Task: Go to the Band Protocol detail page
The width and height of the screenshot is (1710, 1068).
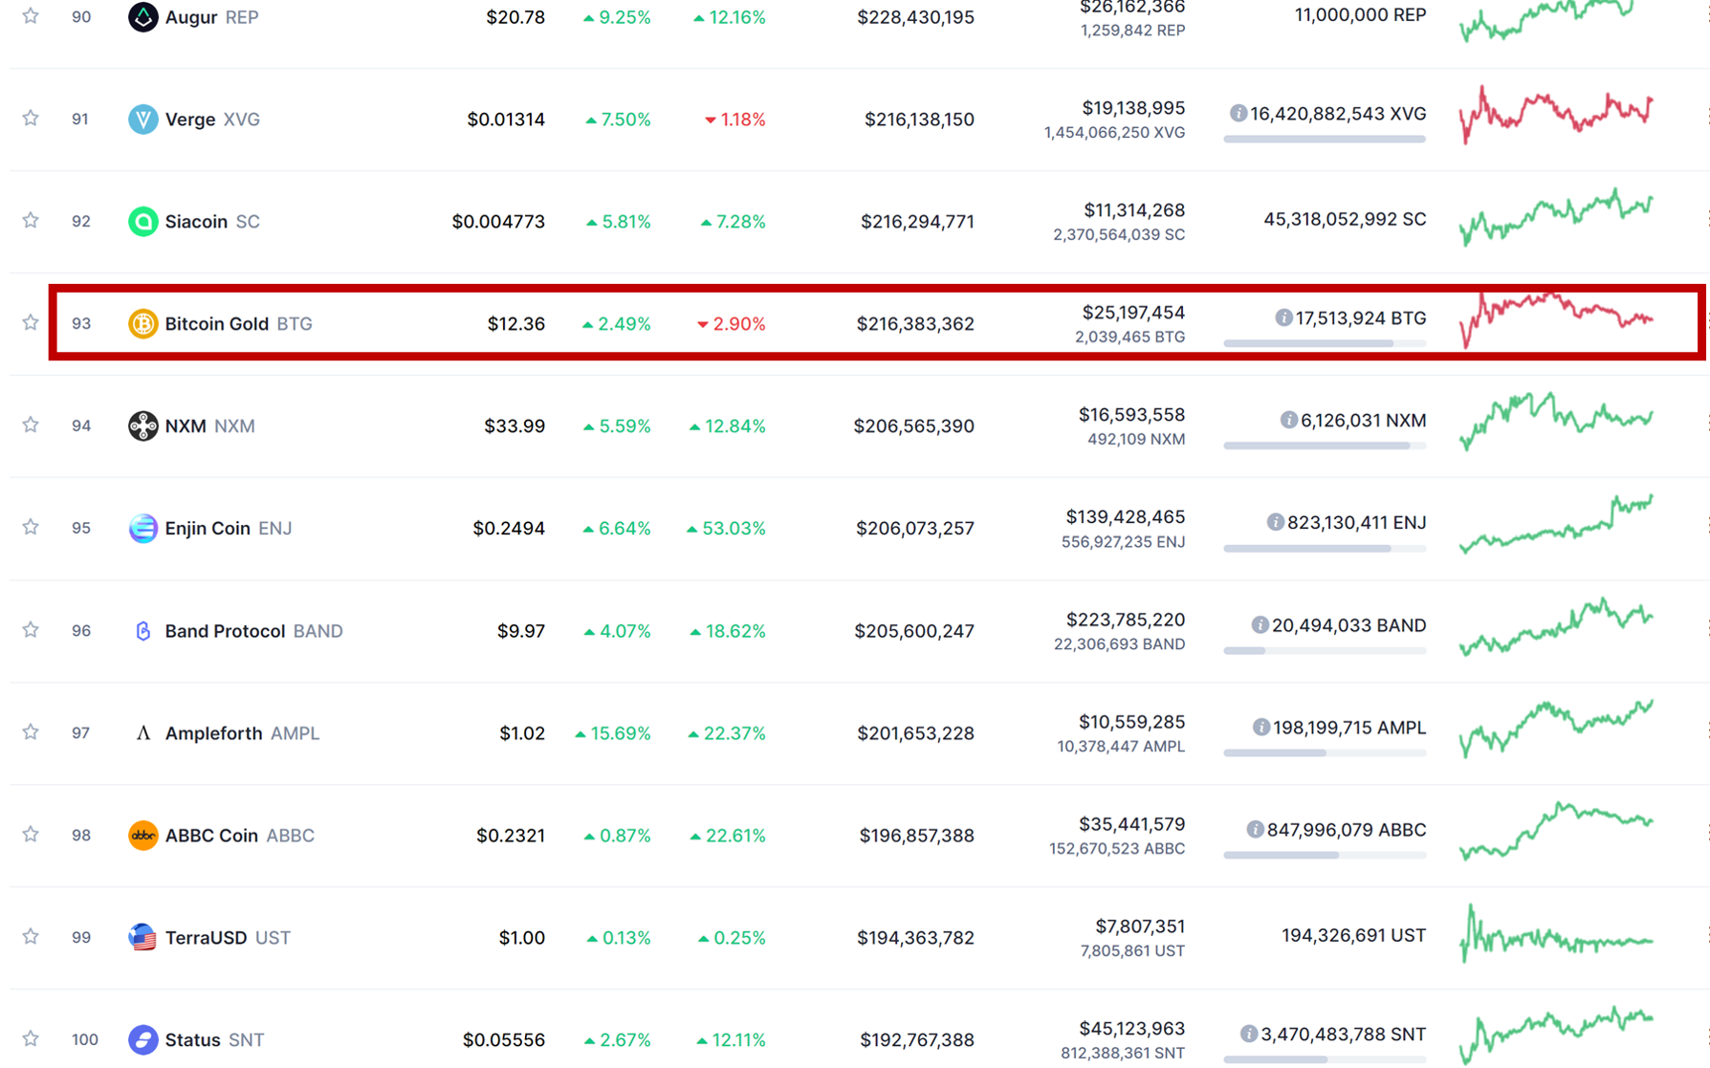Action: coord(225,631)
